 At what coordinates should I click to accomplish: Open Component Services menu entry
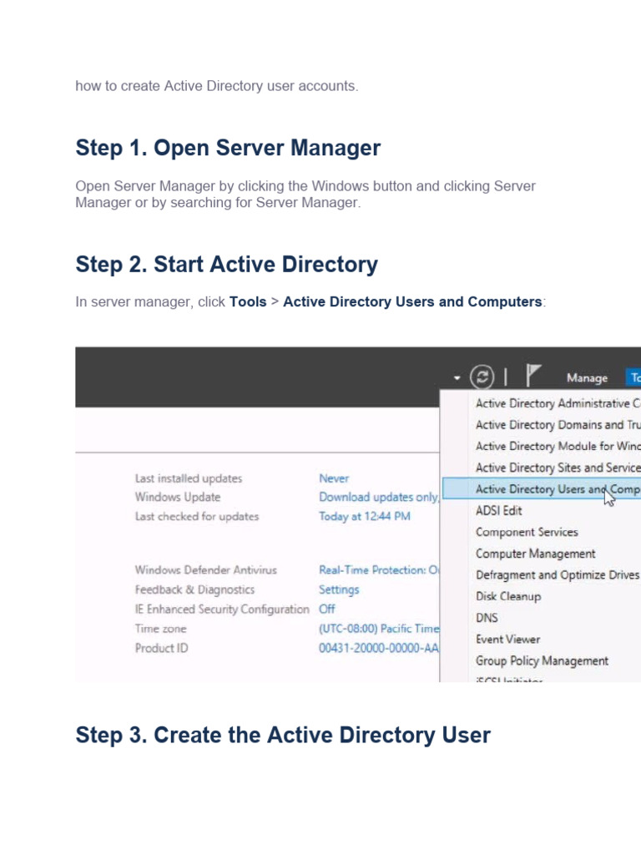coord(527,532)
